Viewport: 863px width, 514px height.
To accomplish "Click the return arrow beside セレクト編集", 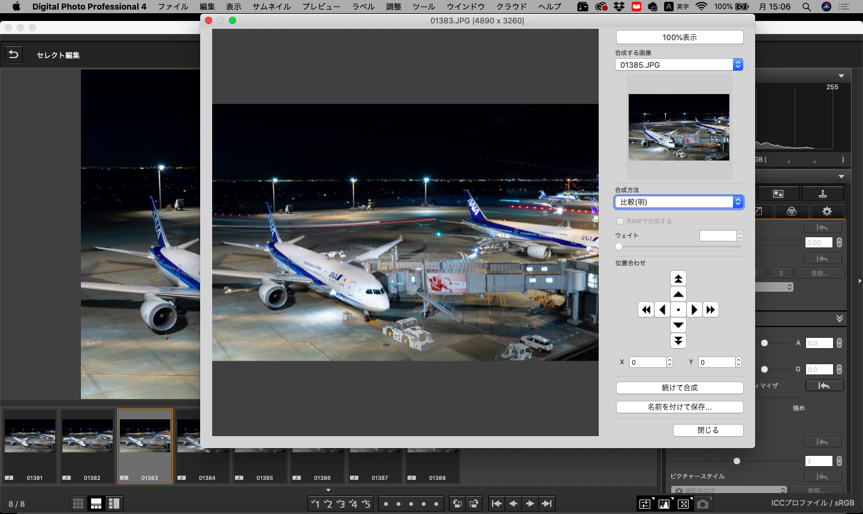I will pyautogui.click(x=13, y=55).
